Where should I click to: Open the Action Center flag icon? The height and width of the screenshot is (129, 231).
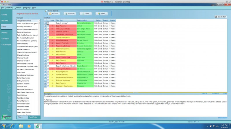[x=211, y=126]
